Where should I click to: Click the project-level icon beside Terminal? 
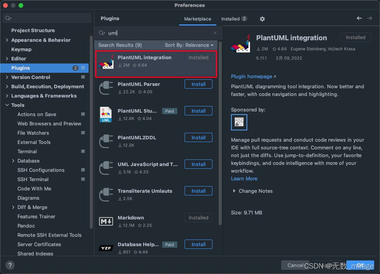coord(83,151)
